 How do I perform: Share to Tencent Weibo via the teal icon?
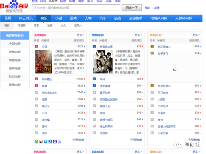click(46, 141)
